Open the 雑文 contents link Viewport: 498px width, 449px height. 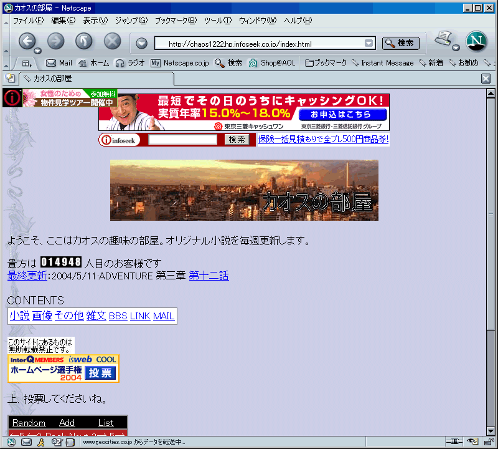tap(96, 316)
